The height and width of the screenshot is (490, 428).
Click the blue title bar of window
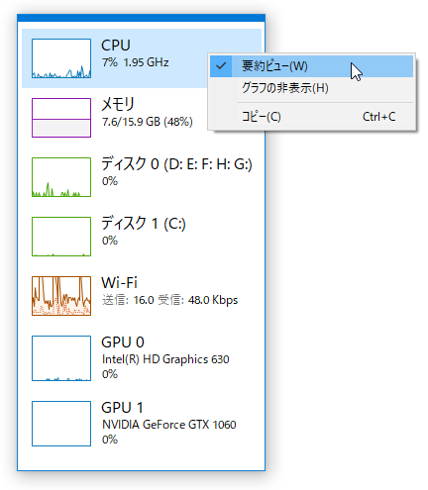(141, 18)
